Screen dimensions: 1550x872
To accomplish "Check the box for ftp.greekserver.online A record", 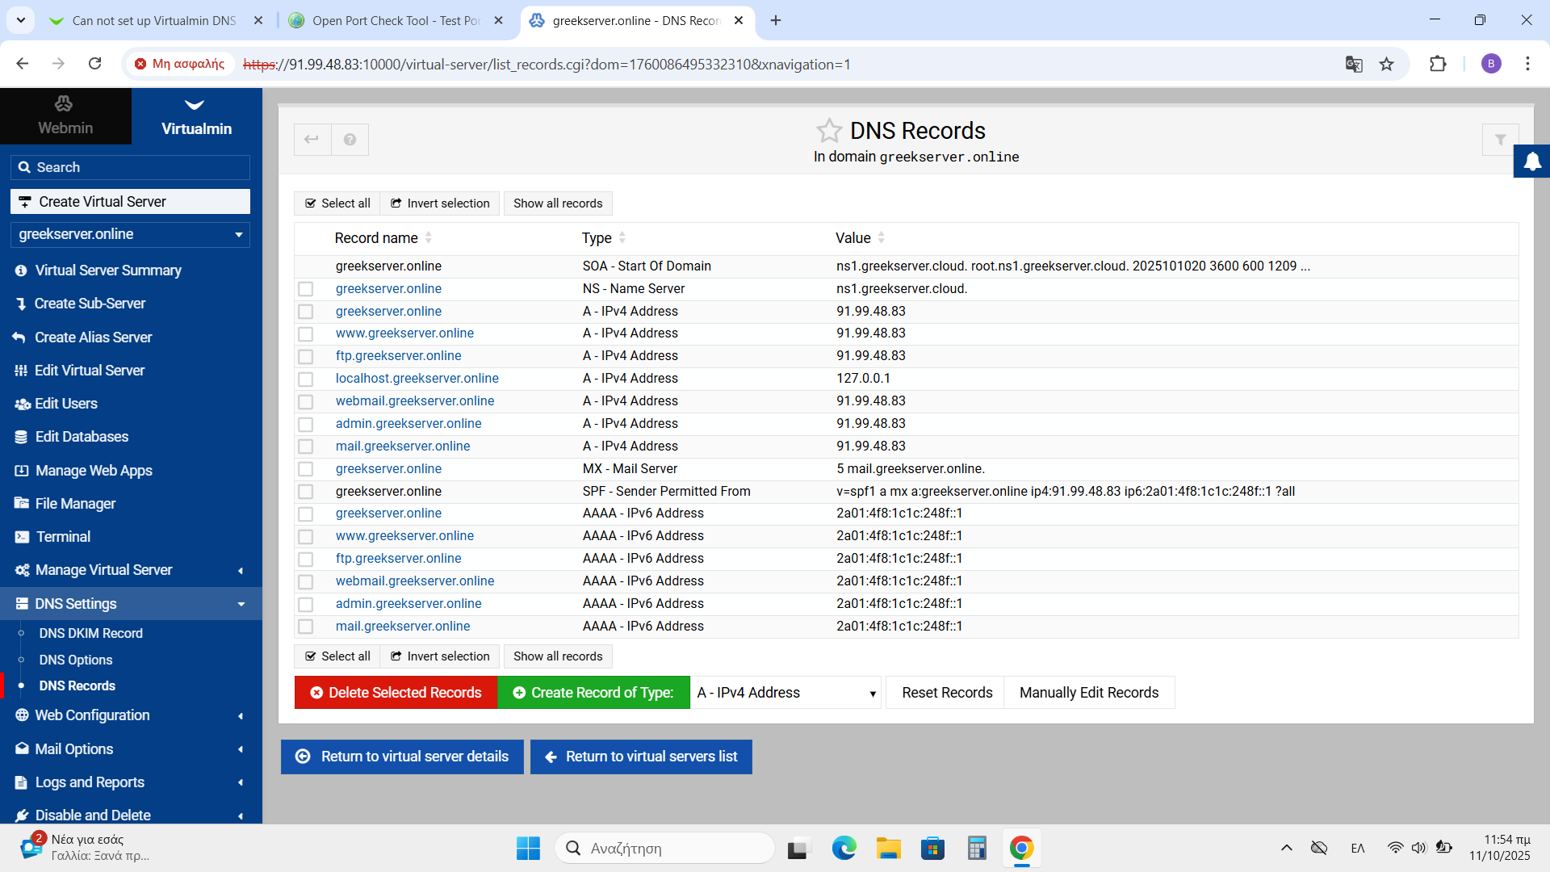I will pyautogui.click(x=305, y=356).
